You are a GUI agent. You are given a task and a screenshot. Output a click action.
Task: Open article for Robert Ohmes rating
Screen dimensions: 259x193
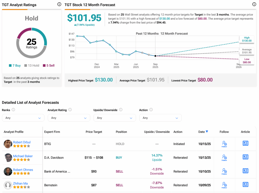coord(245,171)
